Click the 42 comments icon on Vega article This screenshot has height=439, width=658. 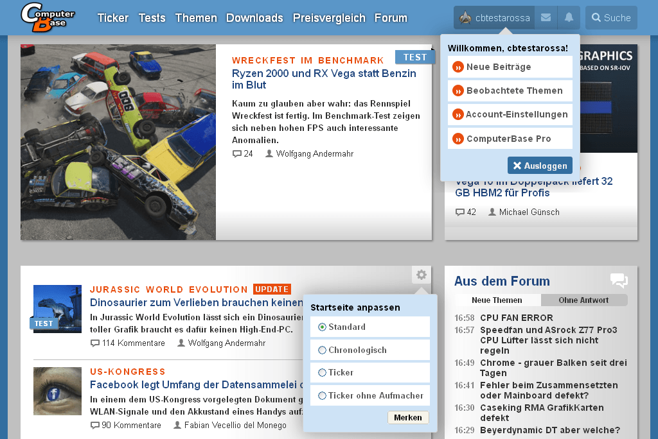(x=460, y=212)
